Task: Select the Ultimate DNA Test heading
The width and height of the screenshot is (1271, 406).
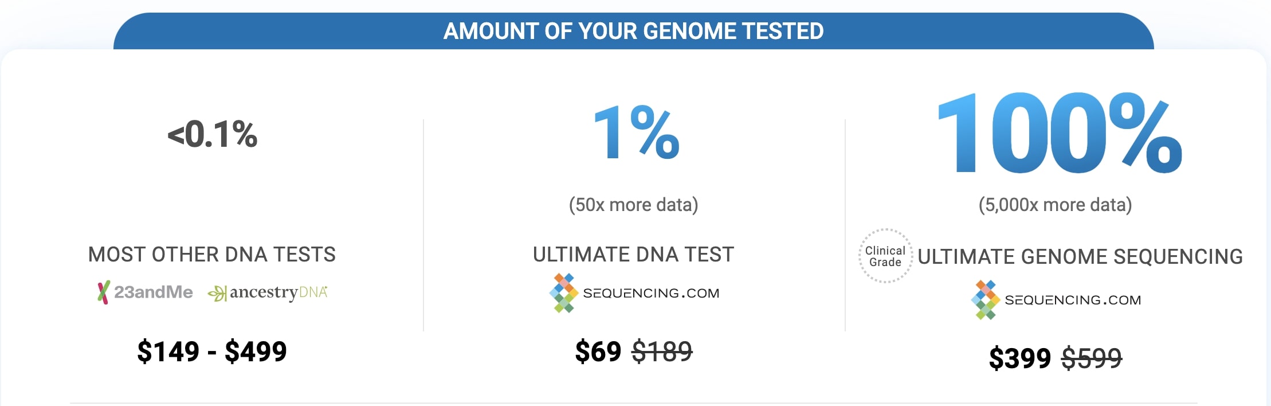Action: (633, 255)
